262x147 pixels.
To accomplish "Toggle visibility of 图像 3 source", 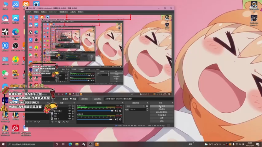I will pos(69,113).
